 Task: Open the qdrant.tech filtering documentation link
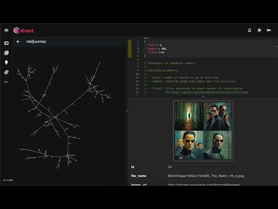tap(210, 92)
